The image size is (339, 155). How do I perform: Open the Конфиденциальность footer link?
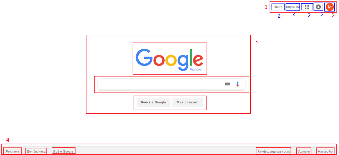[274, 151]
